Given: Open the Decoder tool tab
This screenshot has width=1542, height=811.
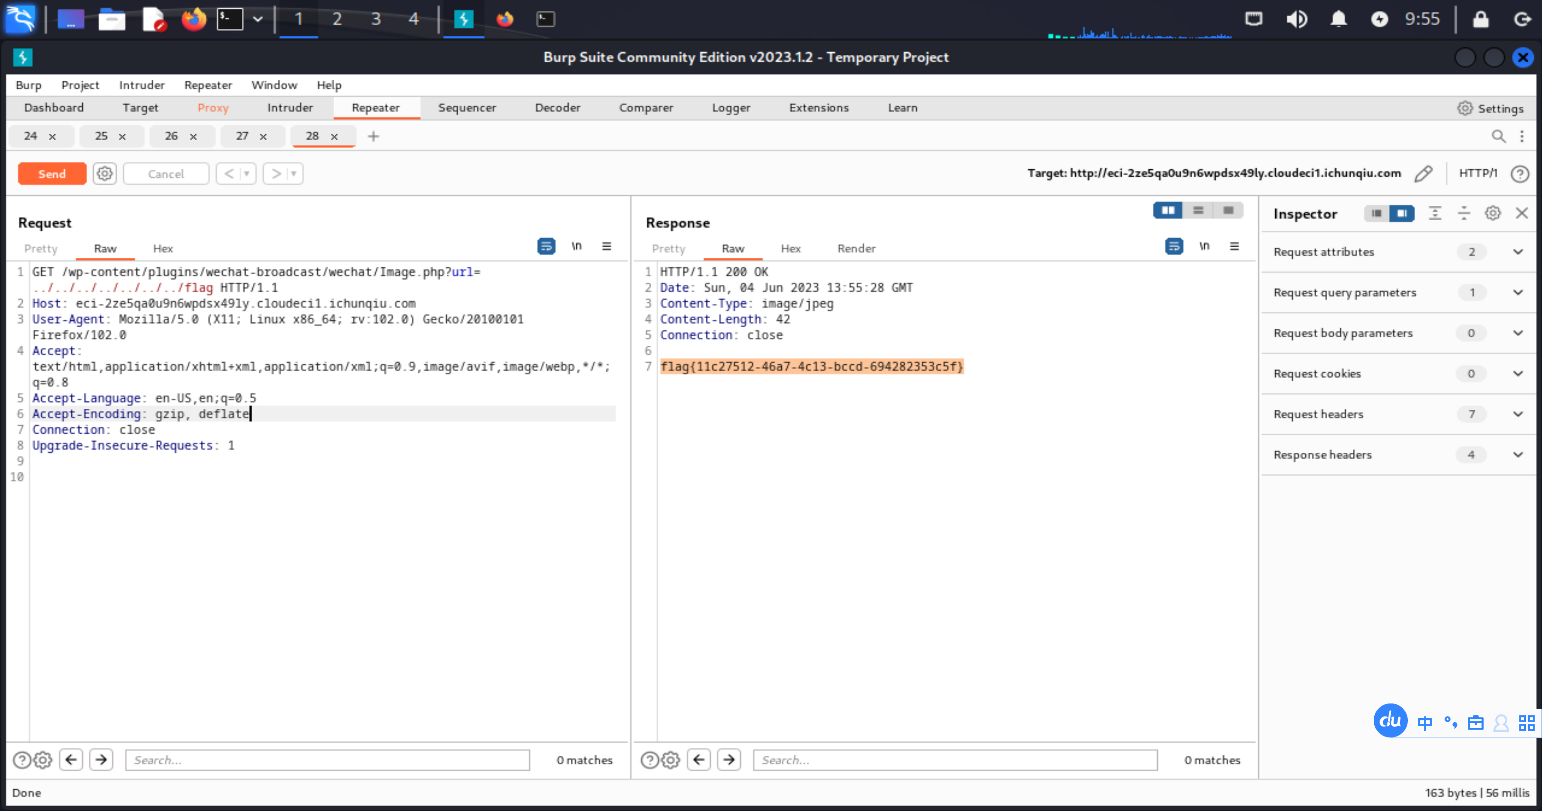Looking at the screenshot, I should click(557, 108).
